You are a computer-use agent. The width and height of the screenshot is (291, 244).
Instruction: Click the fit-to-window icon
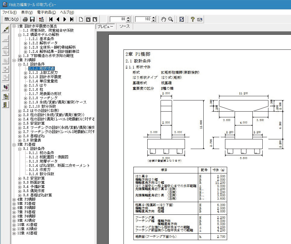click(x=182, y=19)
